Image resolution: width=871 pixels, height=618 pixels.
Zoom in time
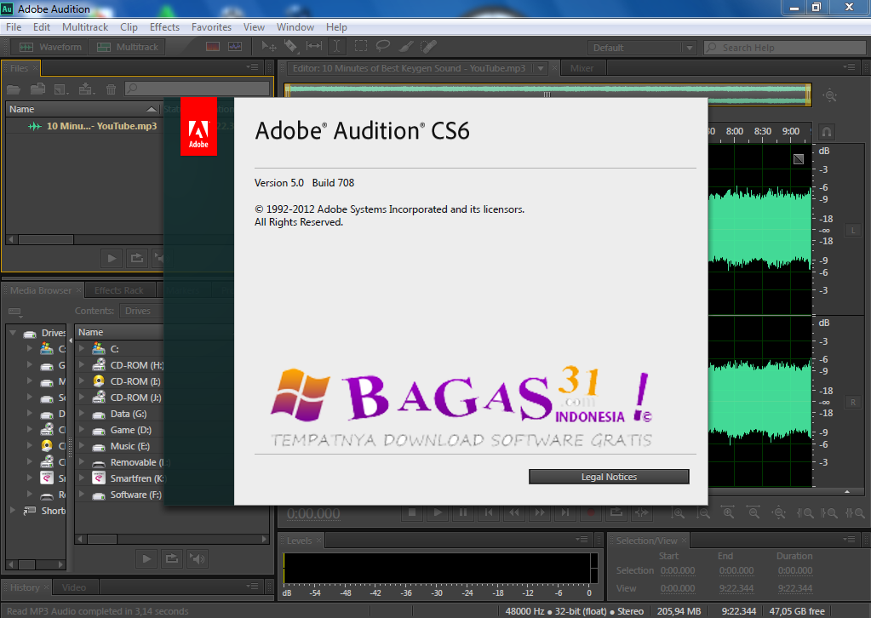point(728,513)
